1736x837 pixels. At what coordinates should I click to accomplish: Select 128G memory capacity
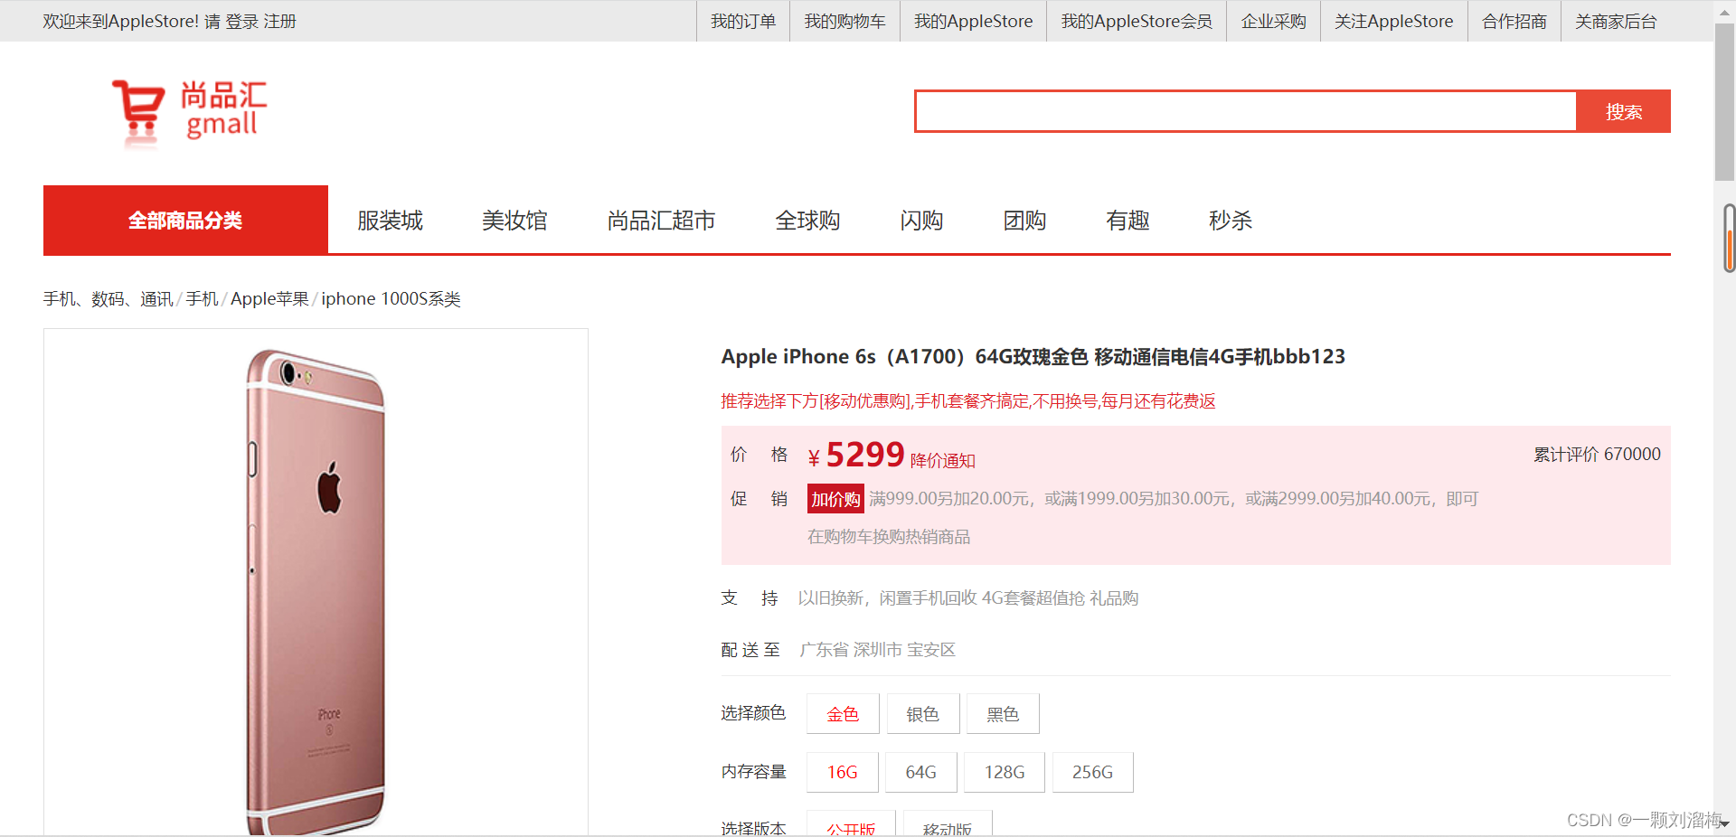pyautogui.click(x=1005, y=772)
